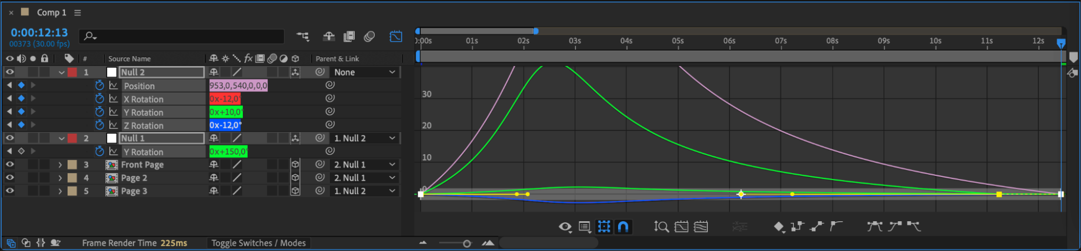Click the pick whip for Null 2

coord(320,72)
